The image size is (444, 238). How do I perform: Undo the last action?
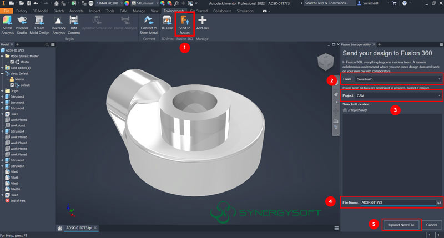36,3
